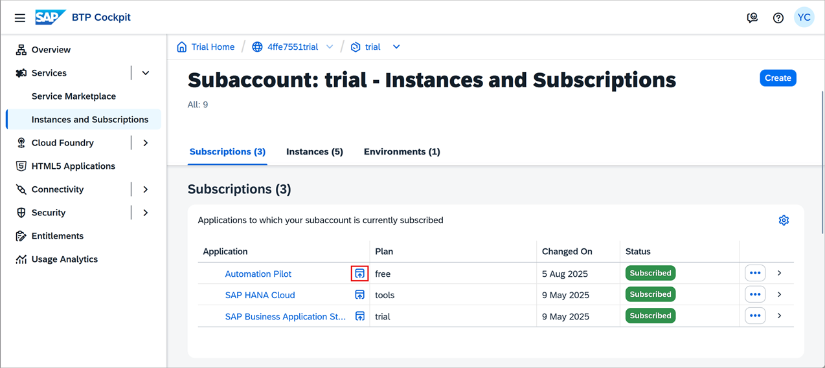Switch to the Subscriptions (3) tab

pos(227,151)
